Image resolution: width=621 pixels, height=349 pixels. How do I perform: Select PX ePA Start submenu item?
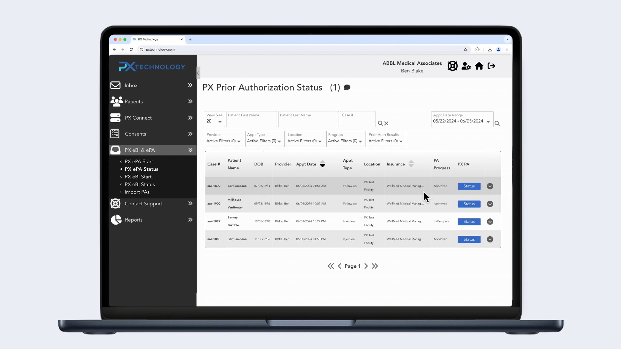coord(139,161)
